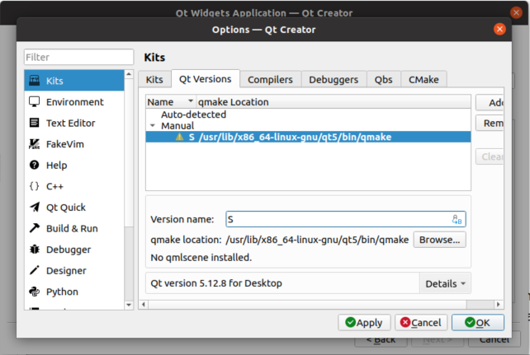
Task: Open the Python settings icon
Action: click(x=34, y=292)
